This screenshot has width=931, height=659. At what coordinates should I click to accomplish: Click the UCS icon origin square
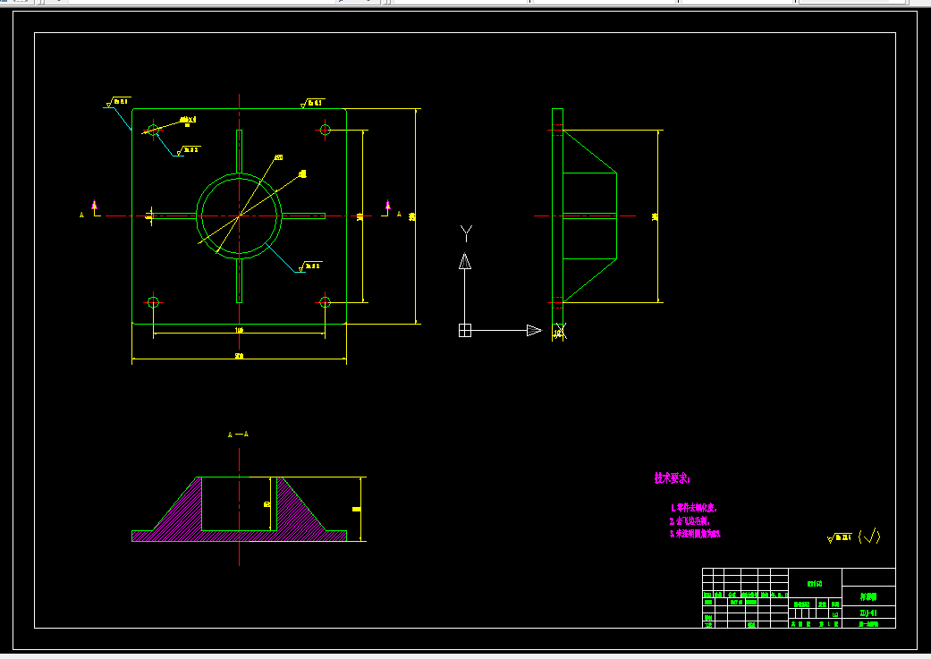(465, 330)
